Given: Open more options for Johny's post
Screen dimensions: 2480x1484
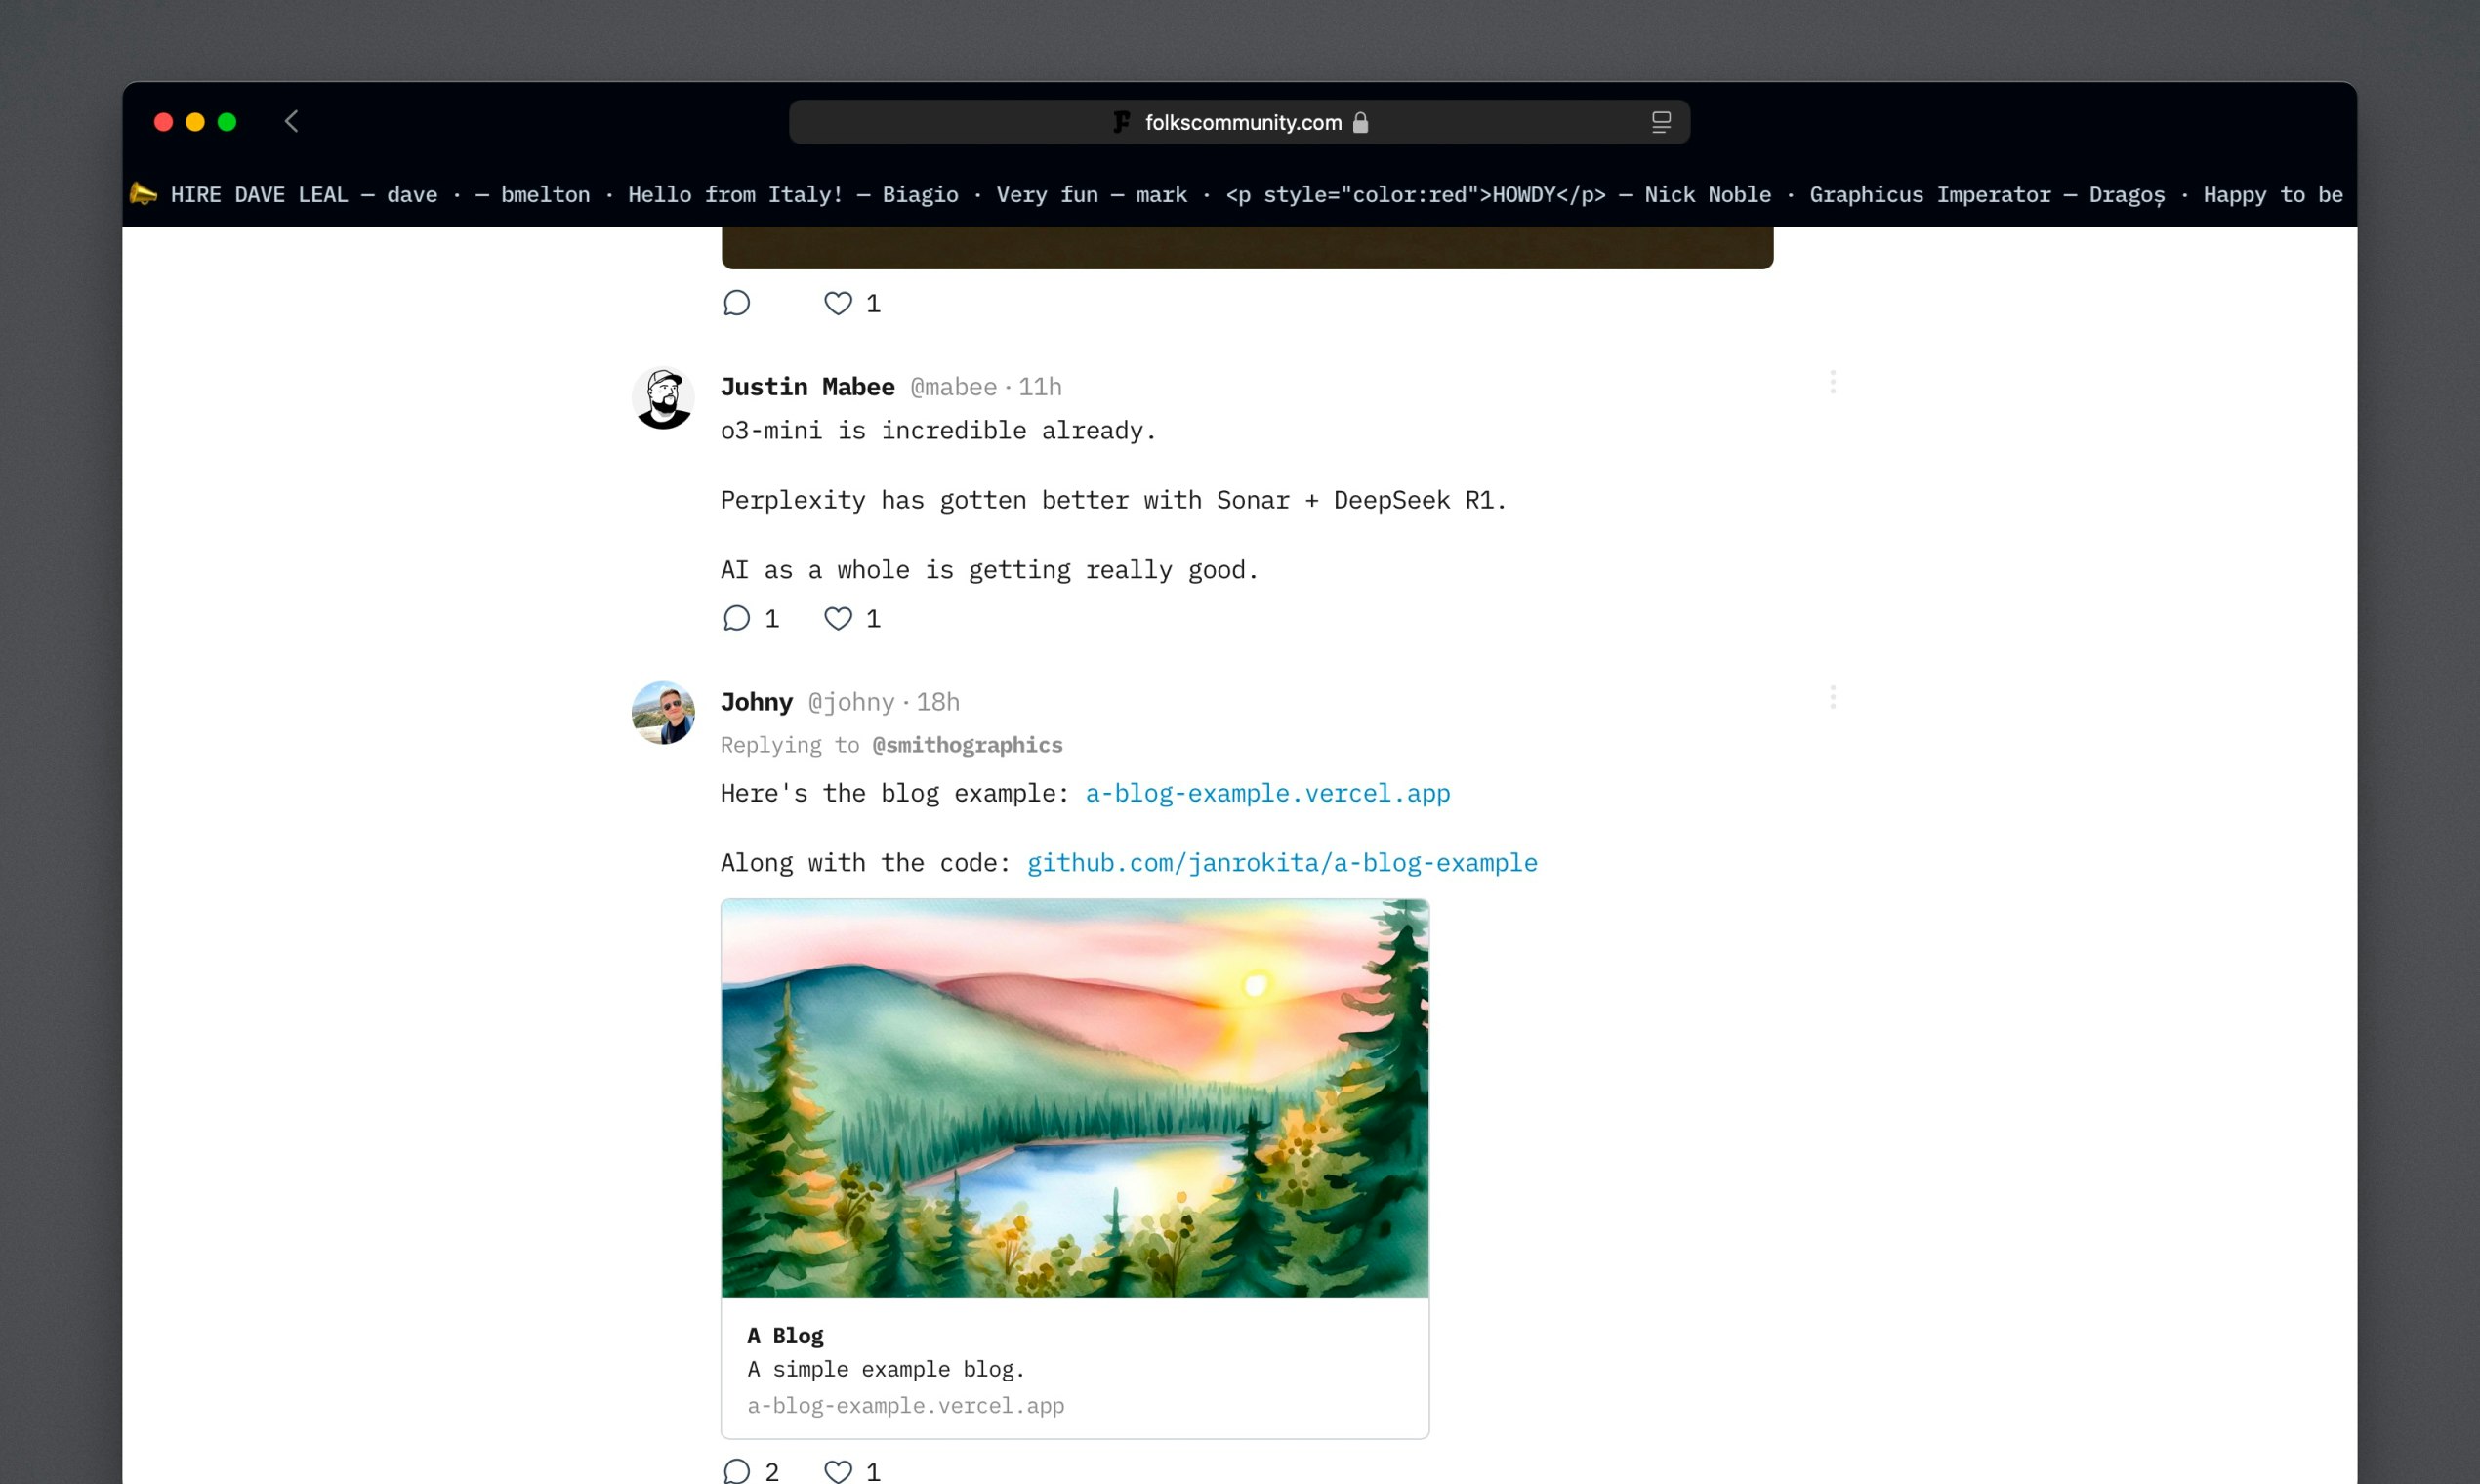Looking at the screenshot, I should [x=1833, y=697].
